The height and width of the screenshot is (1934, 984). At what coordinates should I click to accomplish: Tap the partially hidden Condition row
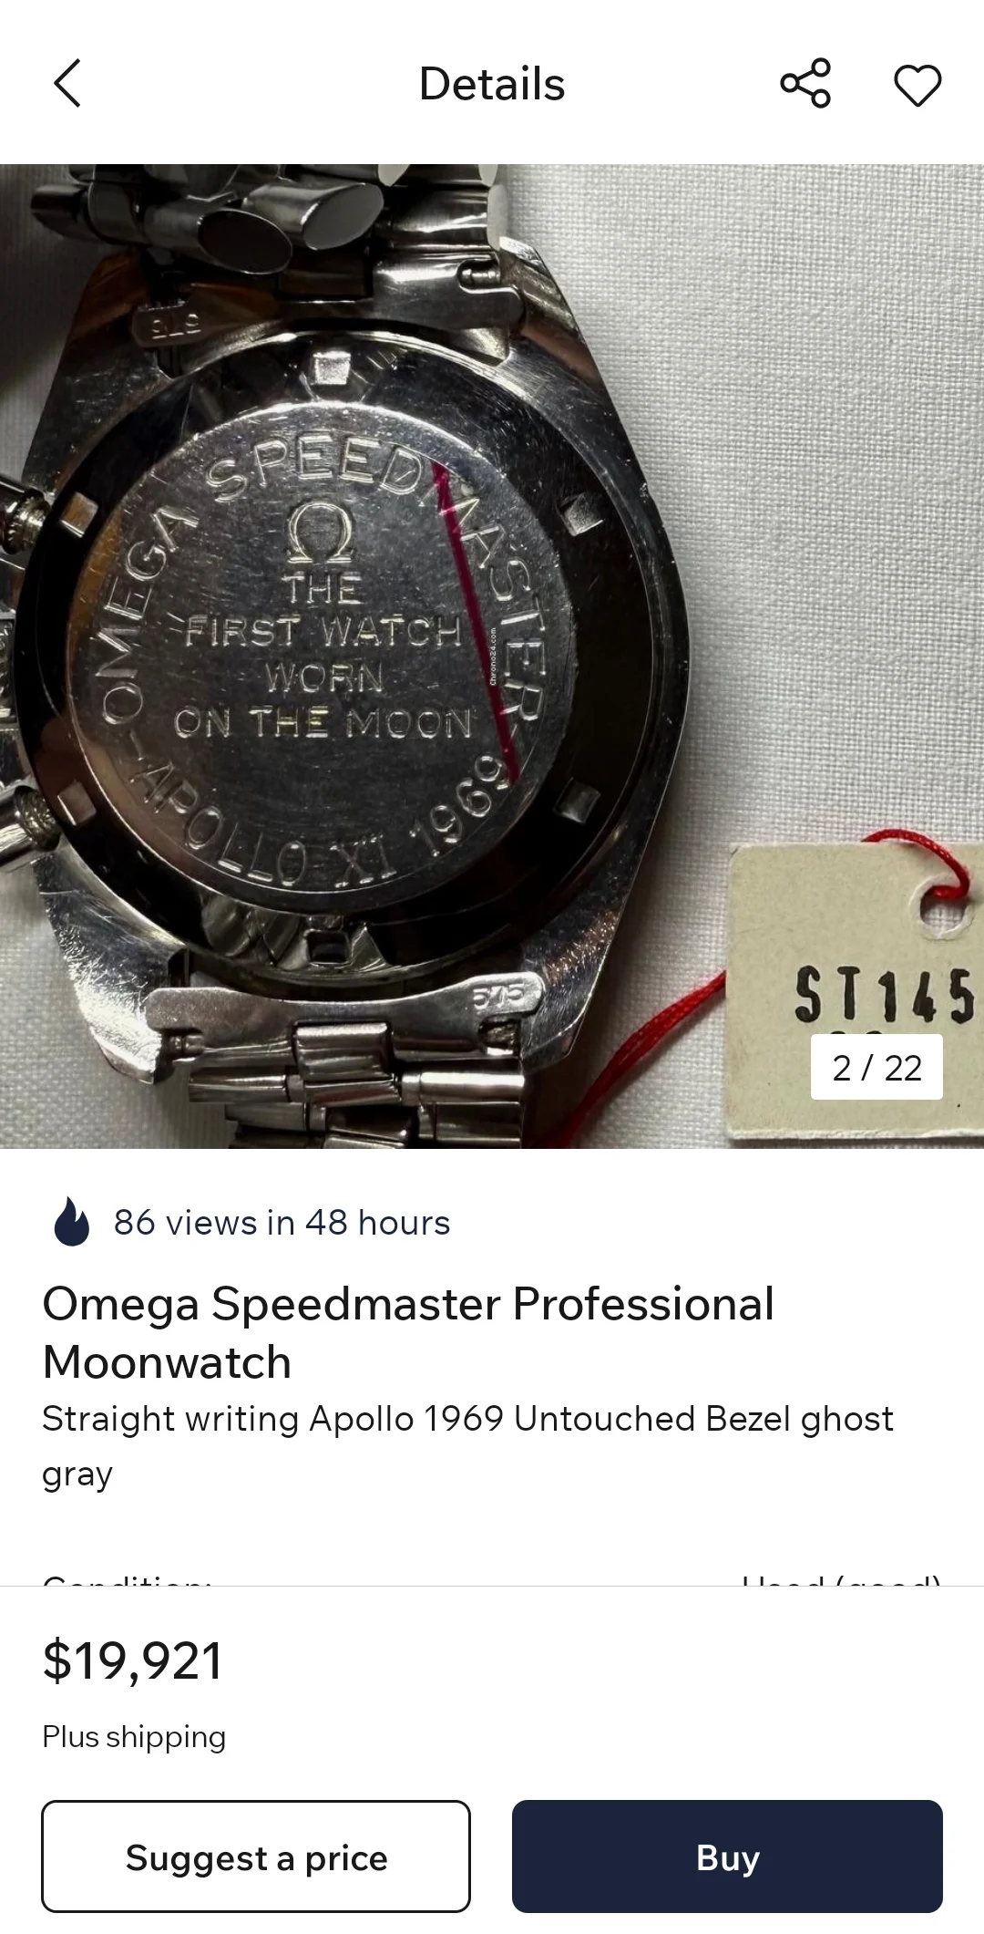tap(492, 1577)
